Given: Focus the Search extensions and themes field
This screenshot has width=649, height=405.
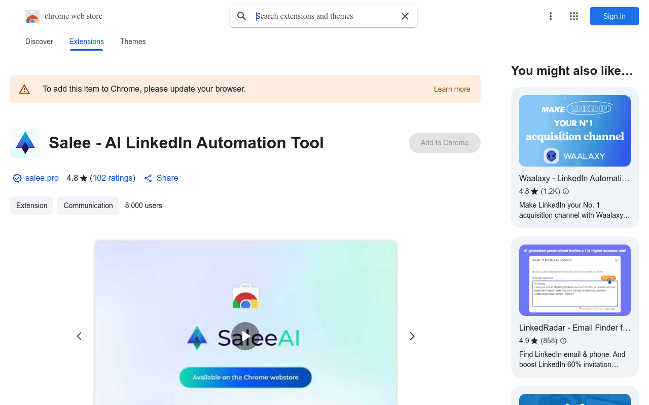Looking at the screenshot, I should click(x=324, y=16).
